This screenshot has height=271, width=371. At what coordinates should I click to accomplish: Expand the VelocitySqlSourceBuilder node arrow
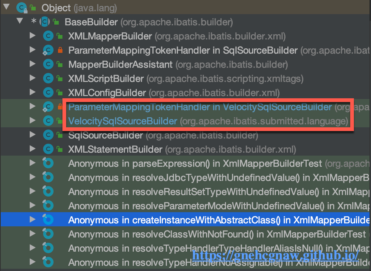pos(32,120)
